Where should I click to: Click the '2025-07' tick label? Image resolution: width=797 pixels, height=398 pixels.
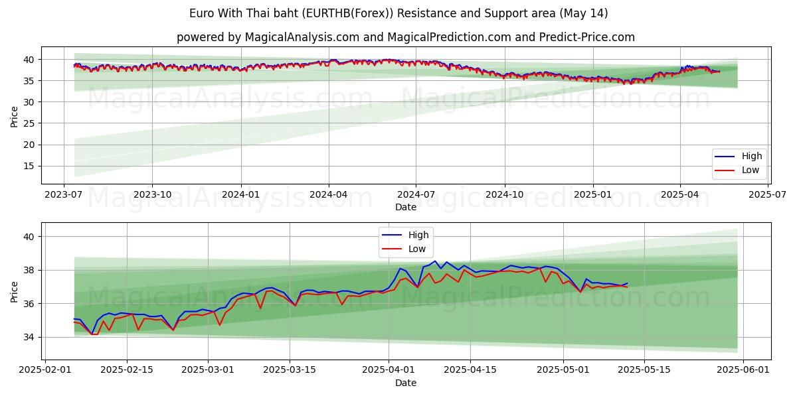click(x=767, y=194)
